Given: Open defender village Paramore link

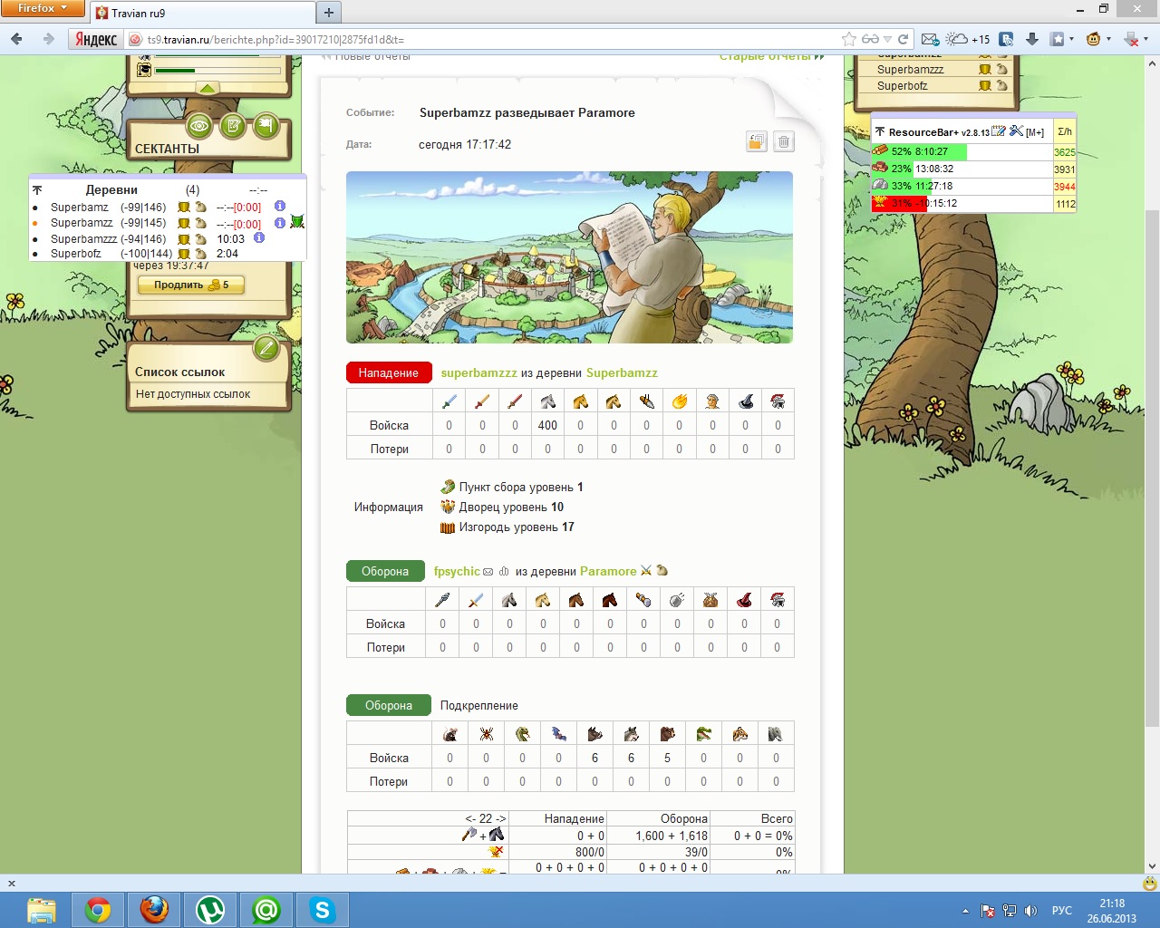Looking at the screenshot, I should [x=608, y=572].
